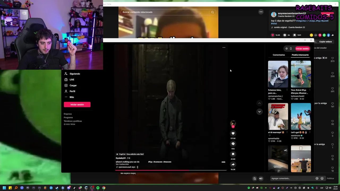Bookmark the back video with 1241 saves
340x191 pixels.
294,35
